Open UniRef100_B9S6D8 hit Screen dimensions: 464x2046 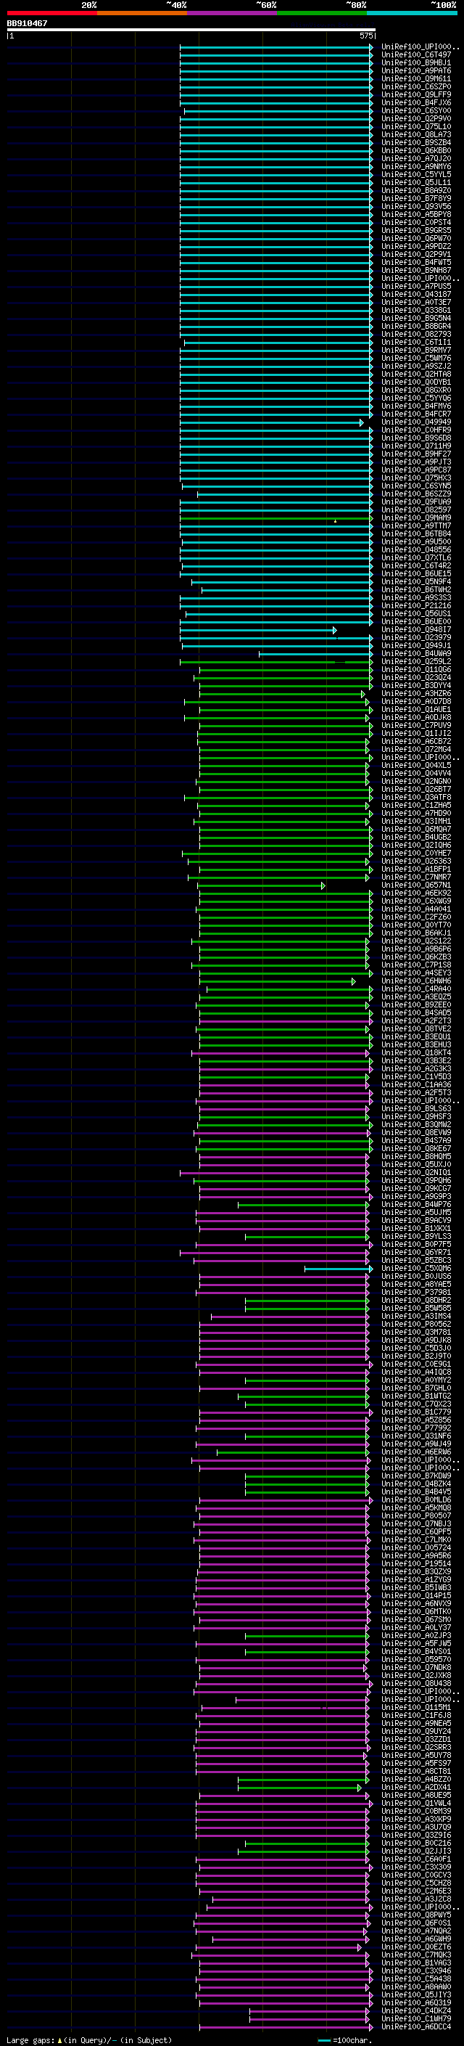pyautogui.click(x=416, y=438)
